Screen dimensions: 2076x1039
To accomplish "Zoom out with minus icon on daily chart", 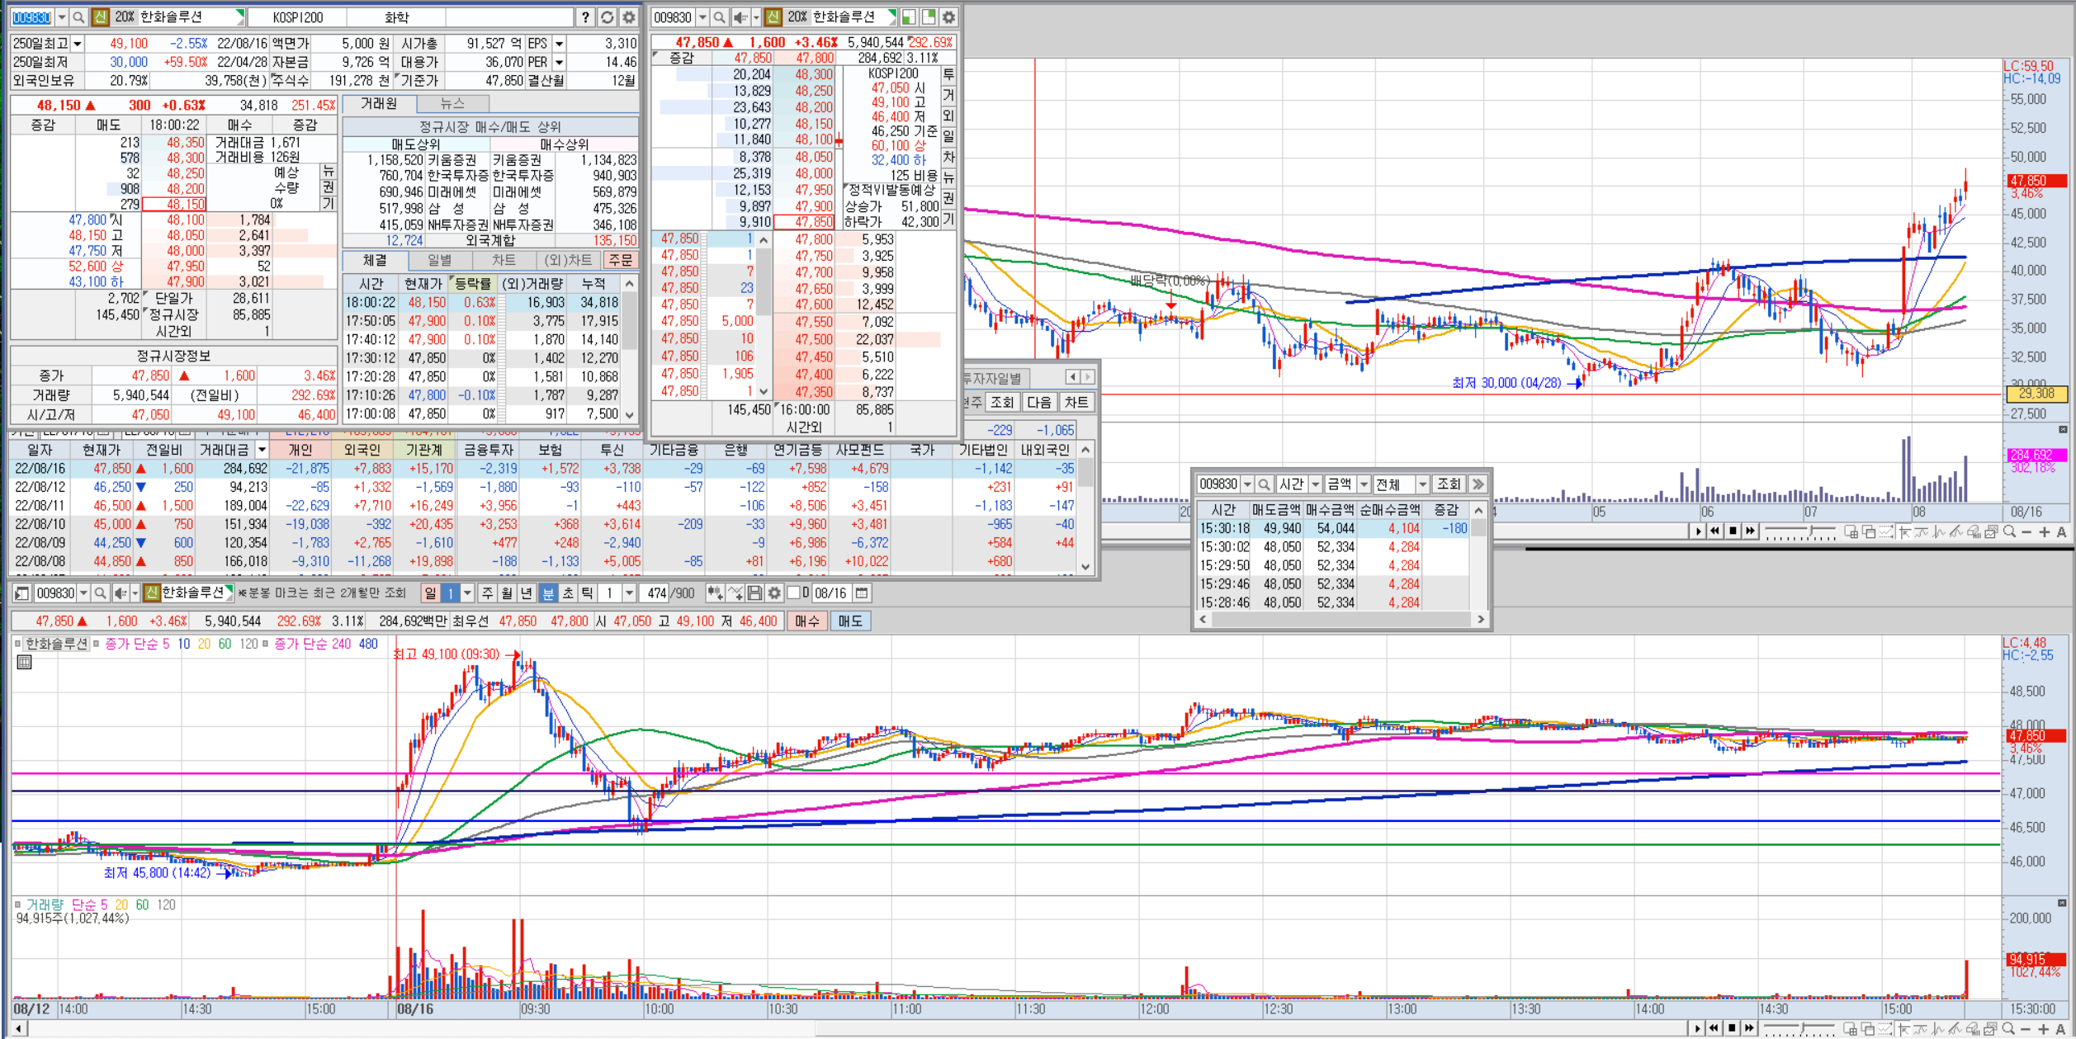I will [2026, 532].
